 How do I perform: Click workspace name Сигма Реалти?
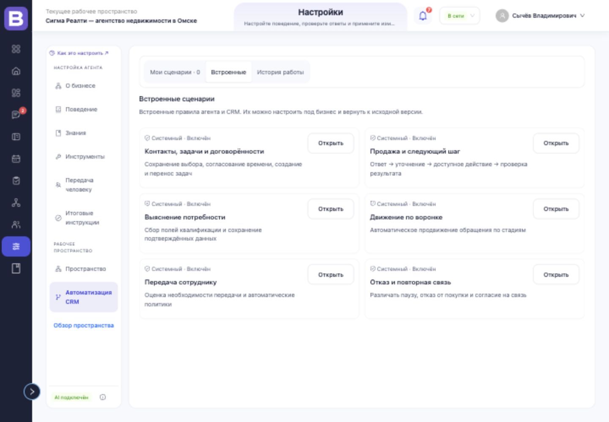click(x=121, y=21)
